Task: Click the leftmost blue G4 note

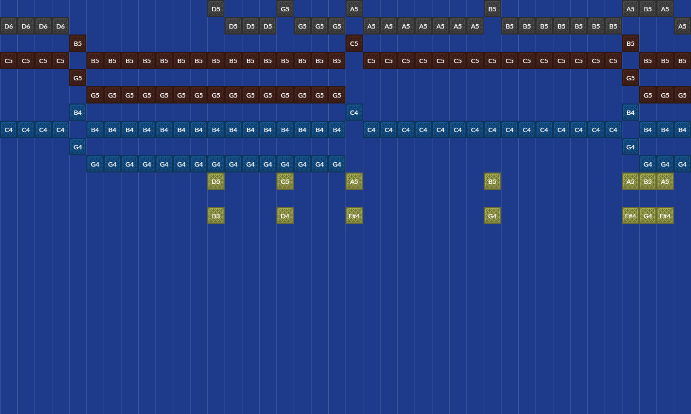Action: (x=78, y=147)
